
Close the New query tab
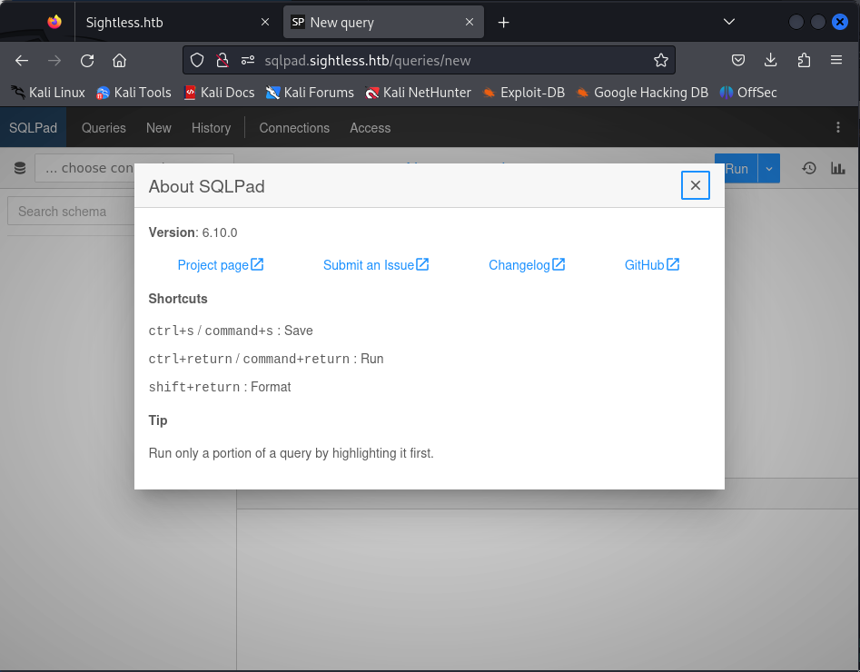[x=469, y=22]
